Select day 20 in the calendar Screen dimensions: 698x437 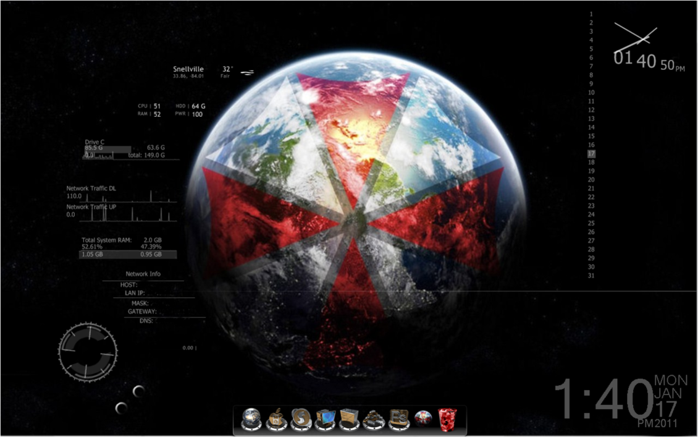coord(591,179)
